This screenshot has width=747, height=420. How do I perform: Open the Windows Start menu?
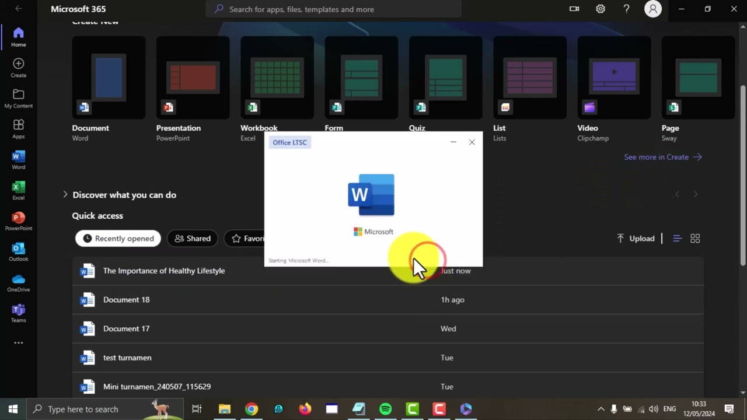pyautogui.click(x=13, y=409)
